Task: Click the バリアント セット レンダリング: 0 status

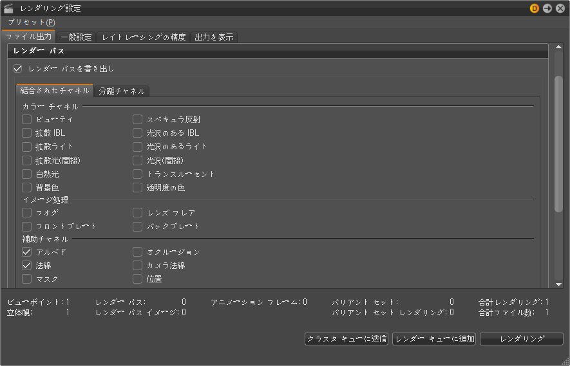Action: click(393, 312)
